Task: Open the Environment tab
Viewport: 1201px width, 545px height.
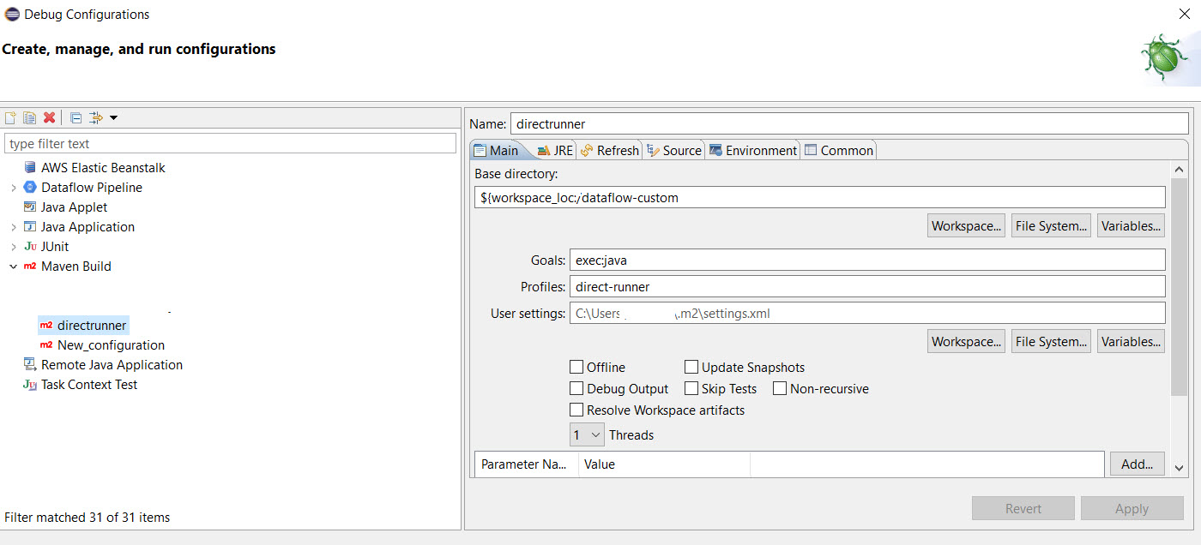Action: [752, 150]
